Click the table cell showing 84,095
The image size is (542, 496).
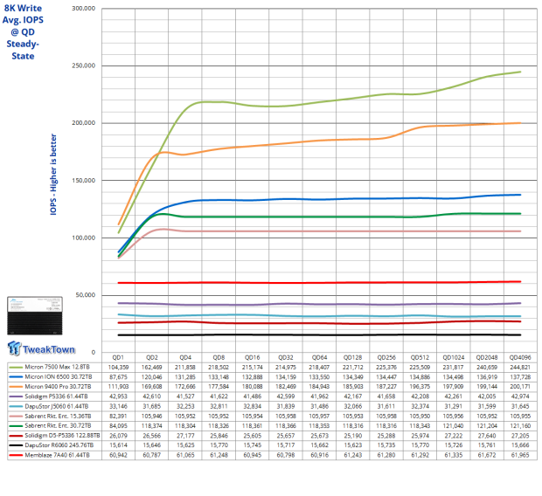coord(118,426)
